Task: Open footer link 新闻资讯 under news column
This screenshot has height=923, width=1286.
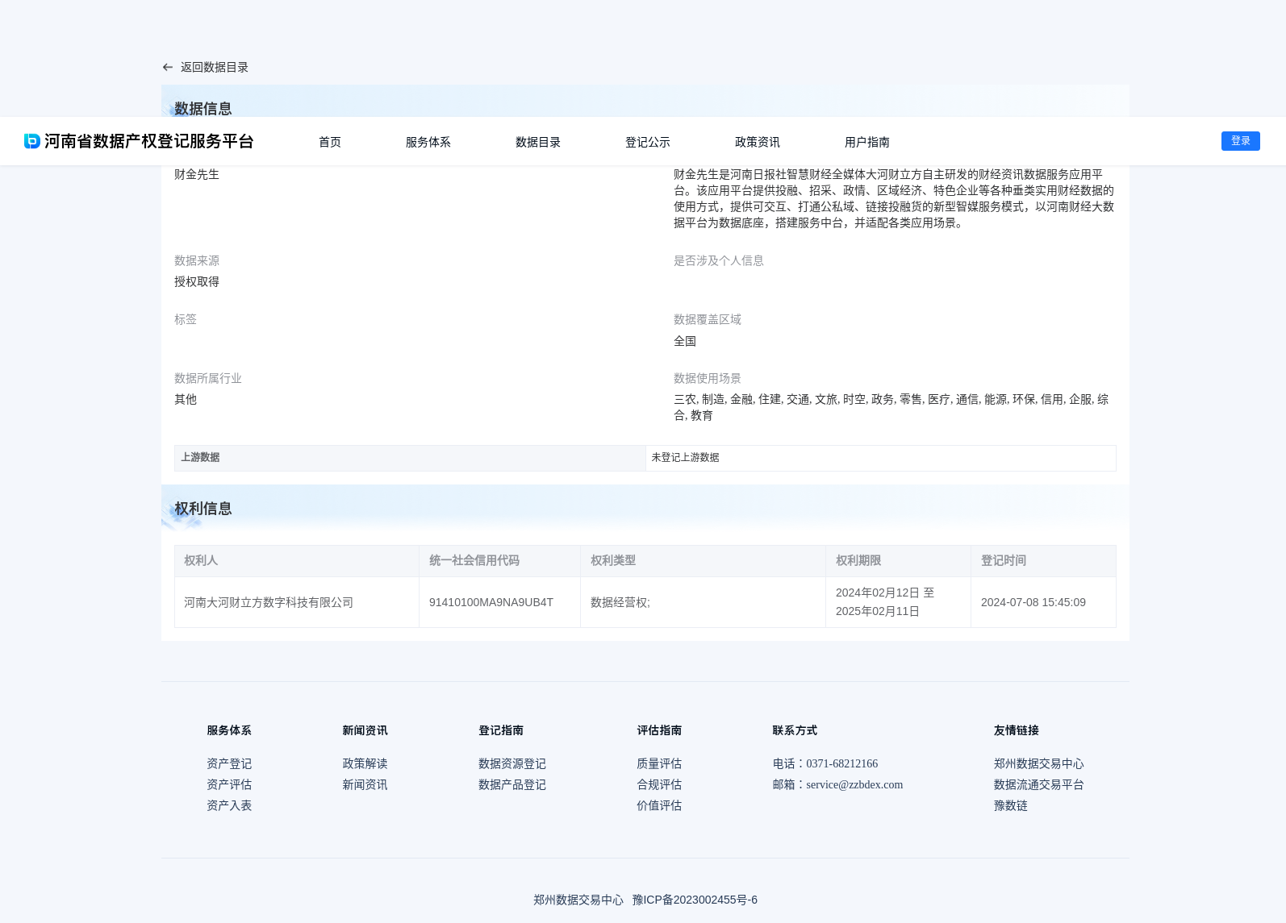Action: 365,784
